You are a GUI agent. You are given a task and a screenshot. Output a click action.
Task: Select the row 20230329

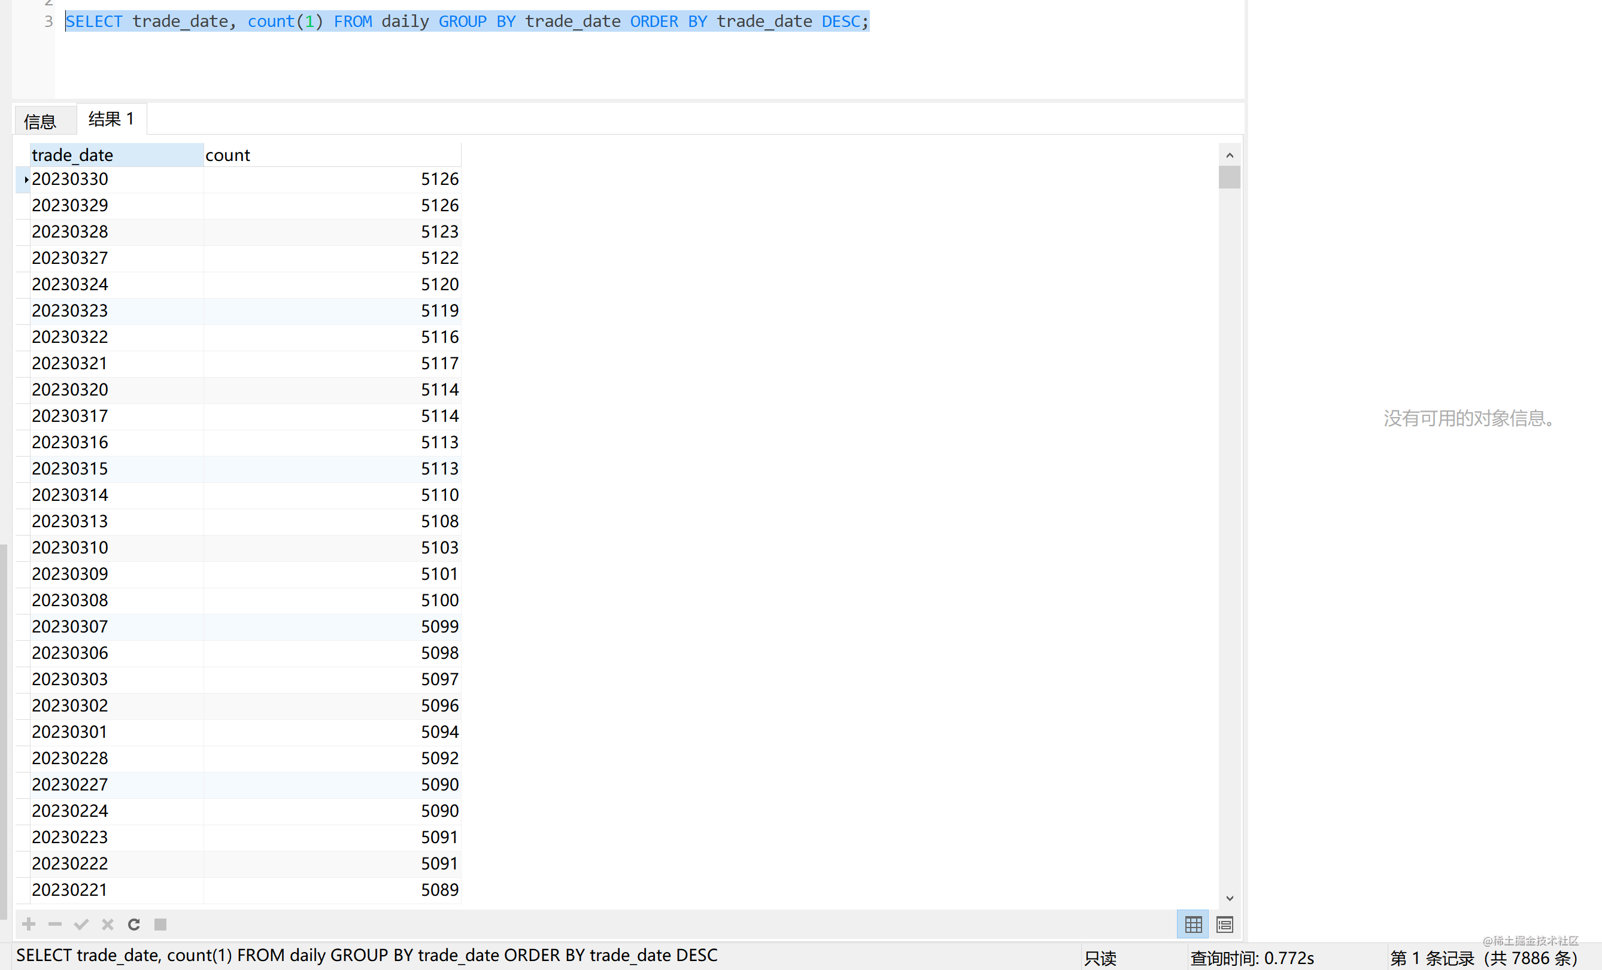(x=70, y=205)
